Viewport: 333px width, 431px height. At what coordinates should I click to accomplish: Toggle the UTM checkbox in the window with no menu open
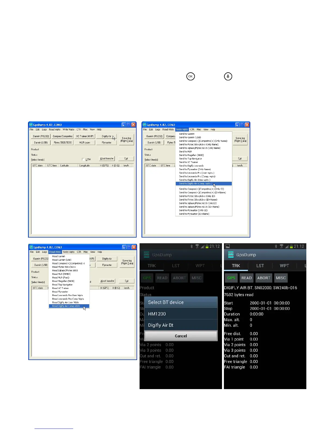[83, 159]
